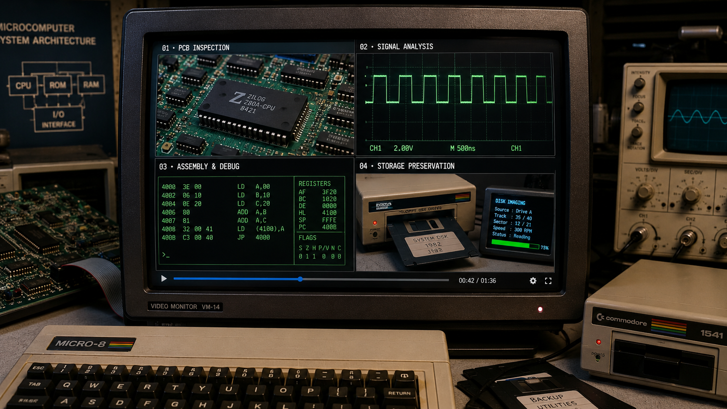
Task: Click the debug command prompt cursor
Action: 166,255
